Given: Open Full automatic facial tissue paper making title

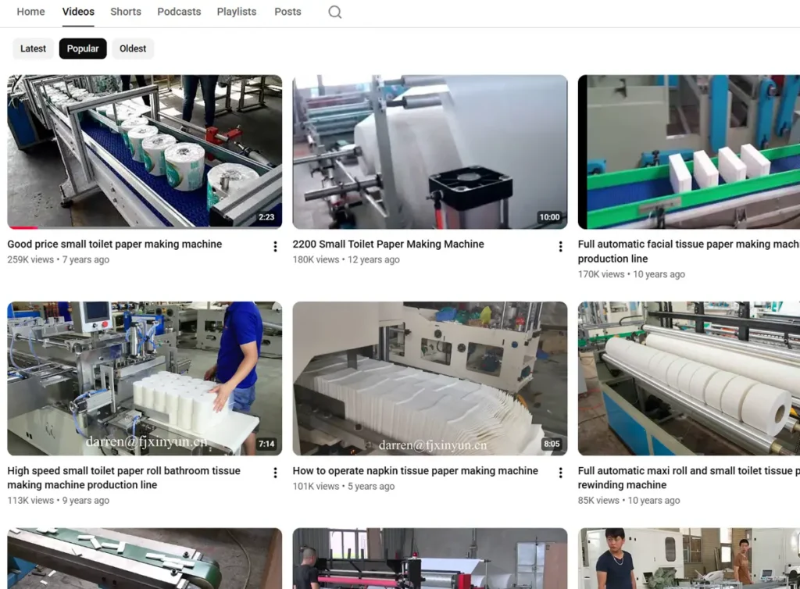Looking at the screenshot, I should pyautogui.click(x=689, y=252).
